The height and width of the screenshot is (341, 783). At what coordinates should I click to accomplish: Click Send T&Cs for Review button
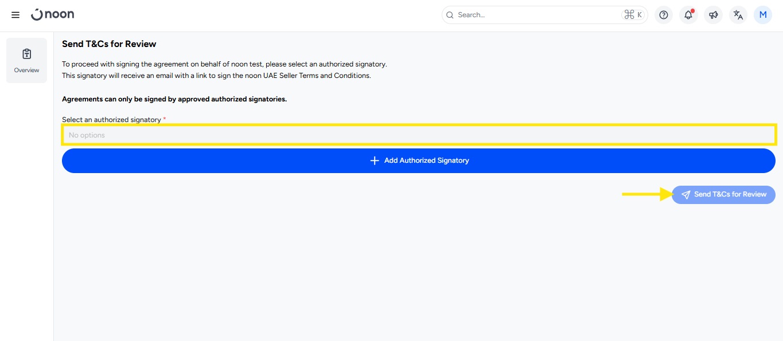tap(724, 194)
